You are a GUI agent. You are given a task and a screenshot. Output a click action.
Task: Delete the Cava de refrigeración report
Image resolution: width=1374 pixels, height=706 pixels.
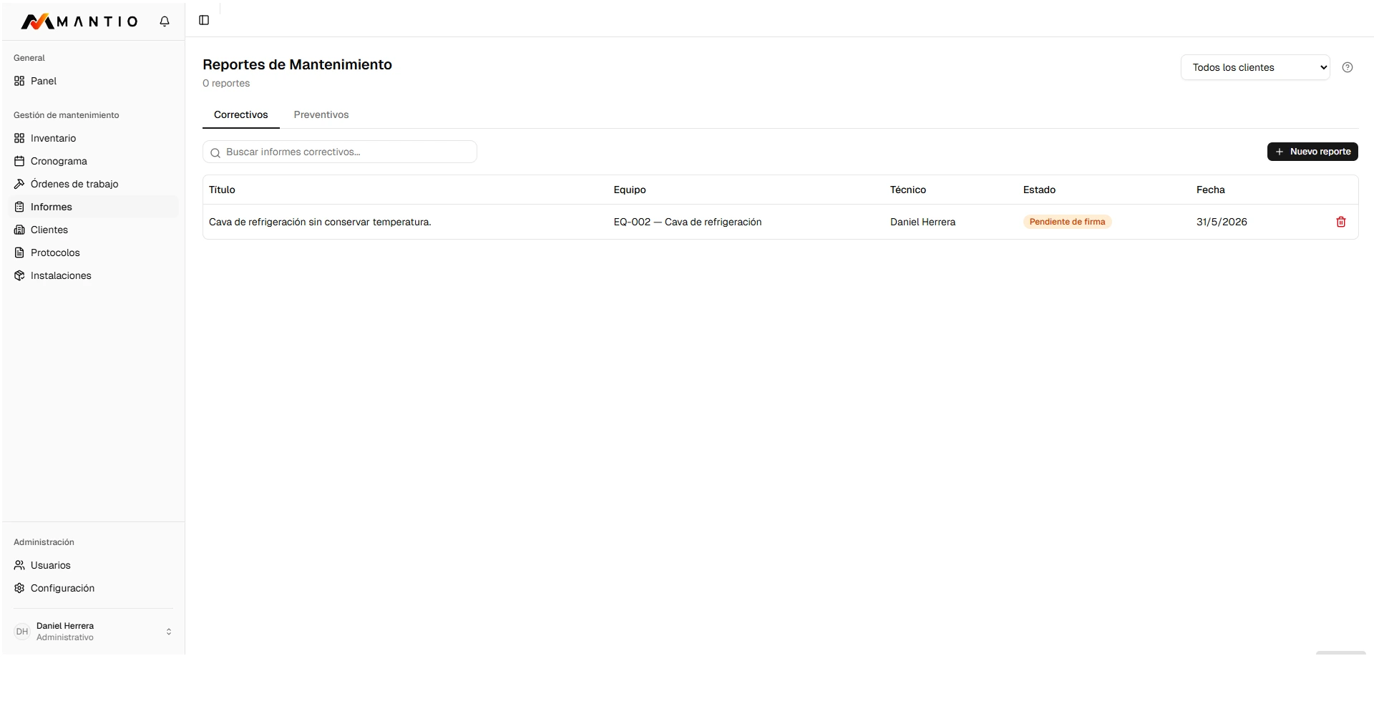tap(1341, 222)
